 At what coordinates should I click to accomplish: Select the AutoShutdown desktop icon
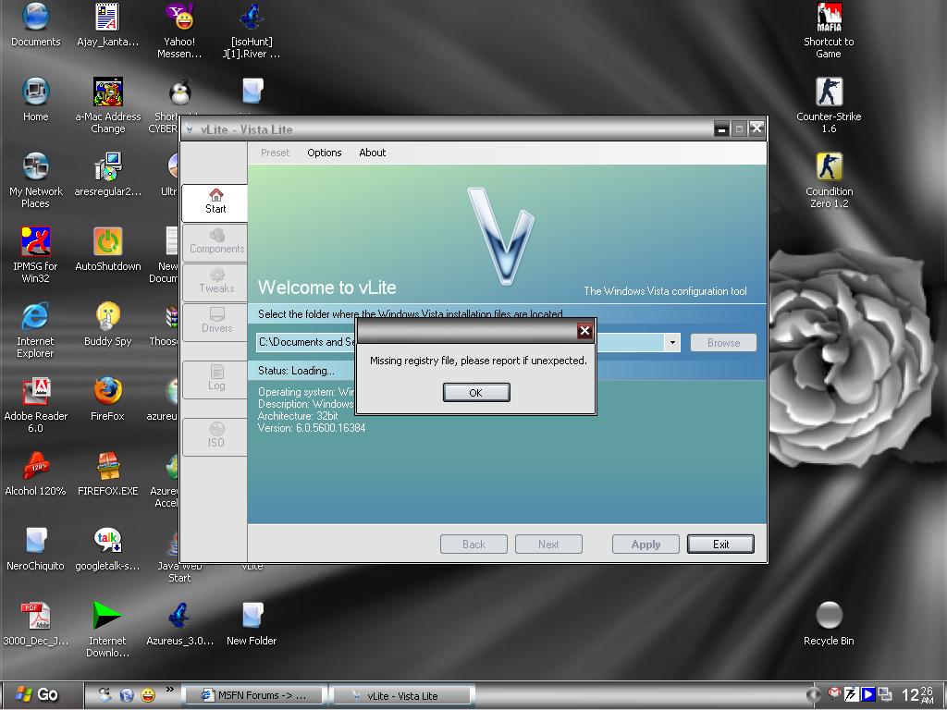[x=108, y=250]
